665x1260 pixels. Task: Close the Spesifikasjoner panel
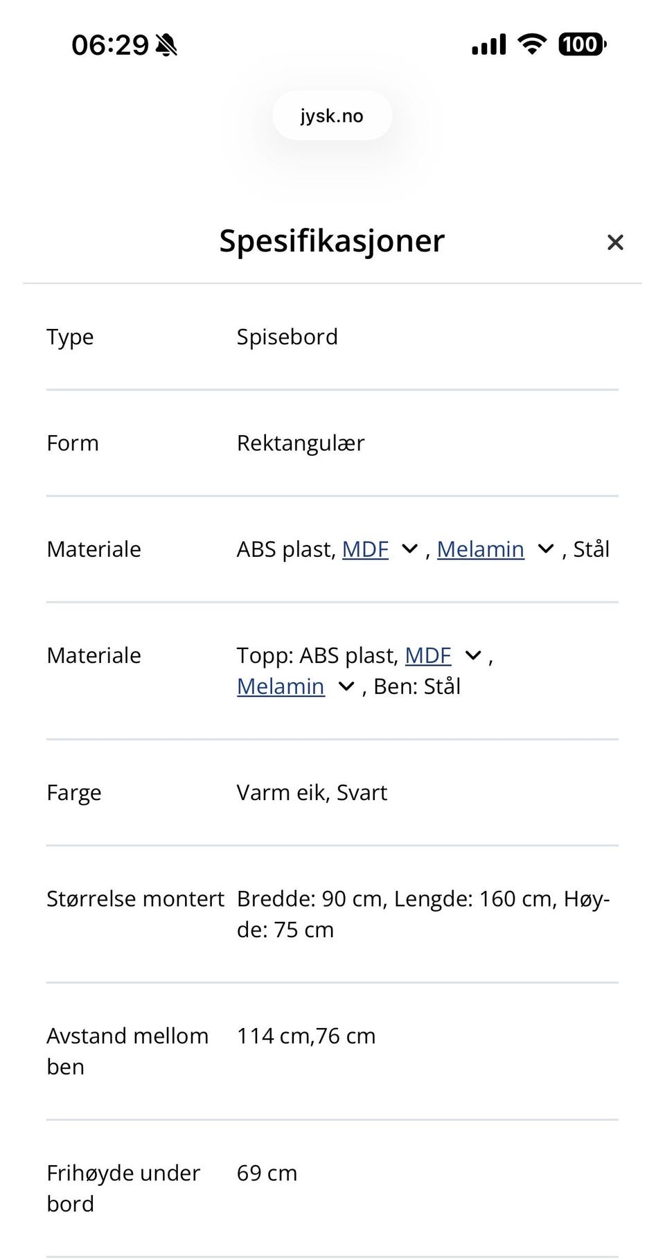pyautogui.click(x=614, y=242)
